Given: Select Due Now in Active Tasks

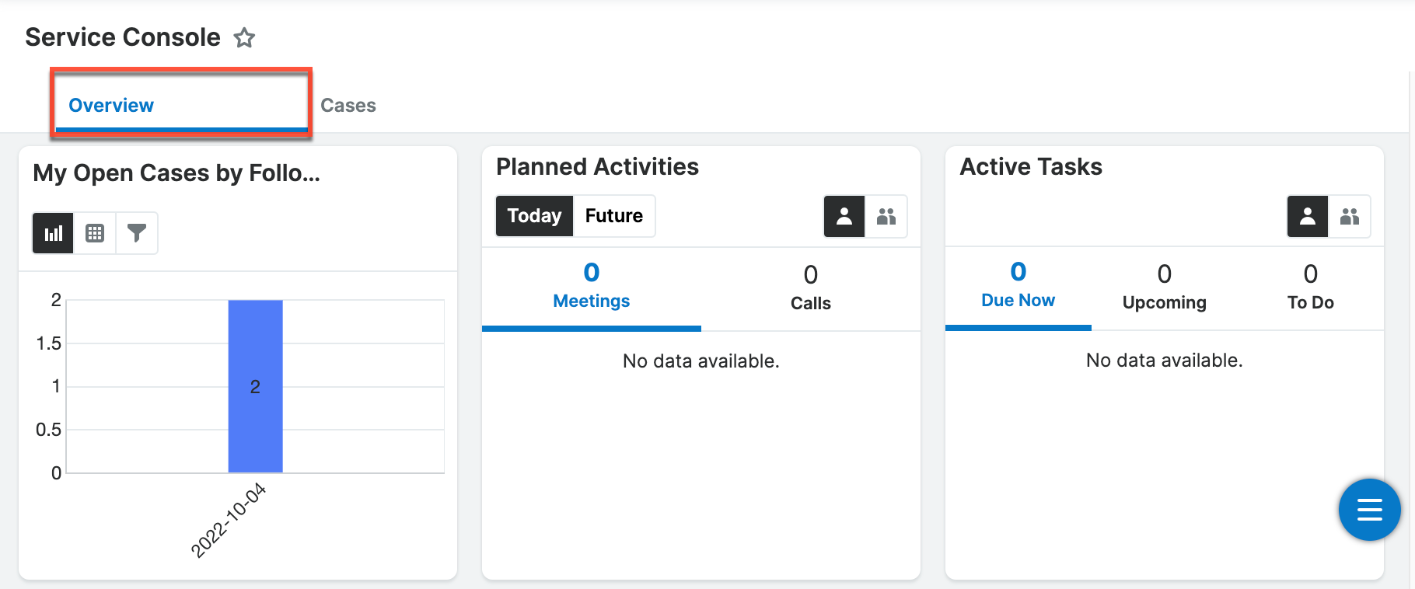Looking at the screenshot, I should (1018, 286).
